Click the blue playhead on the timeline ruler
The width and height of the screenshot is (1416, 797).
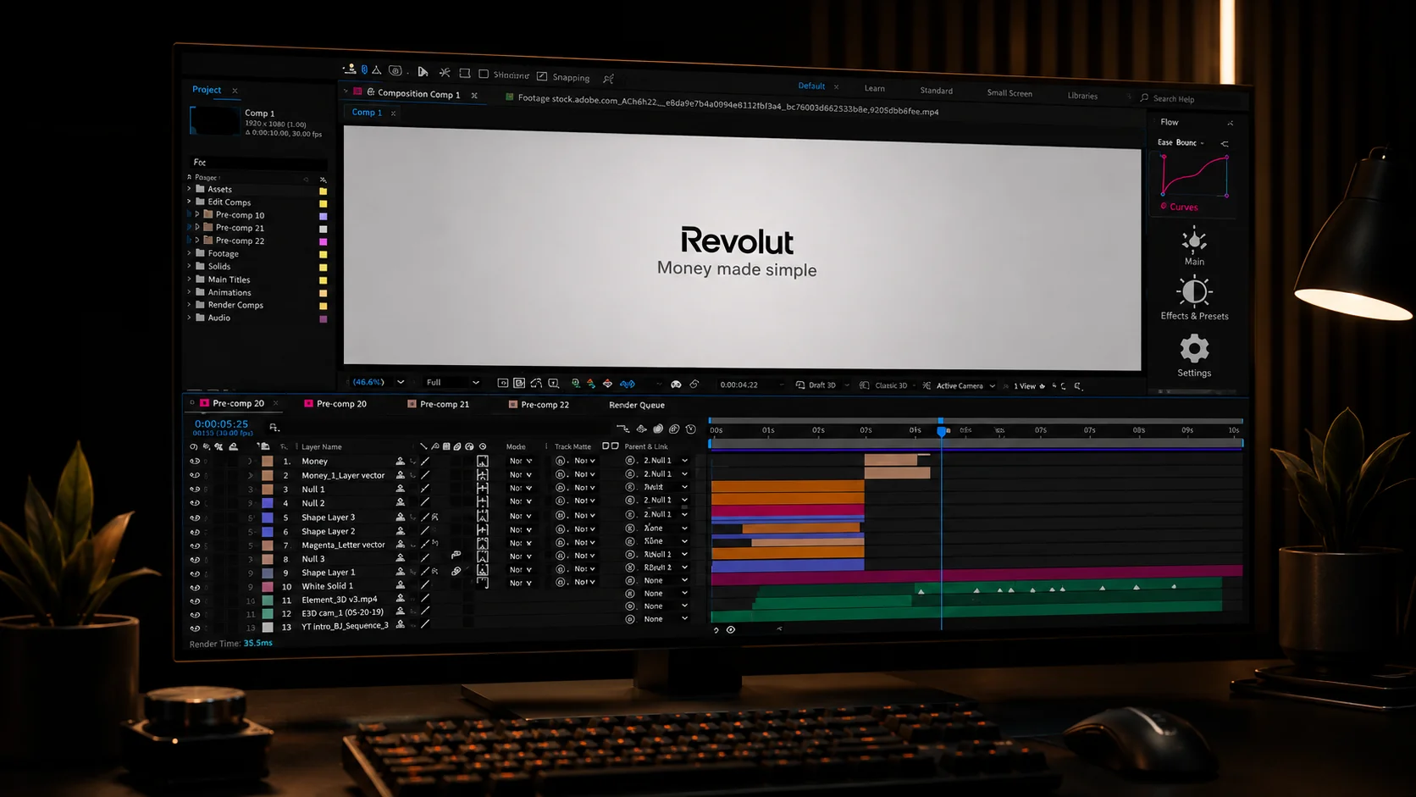[941, 430]
